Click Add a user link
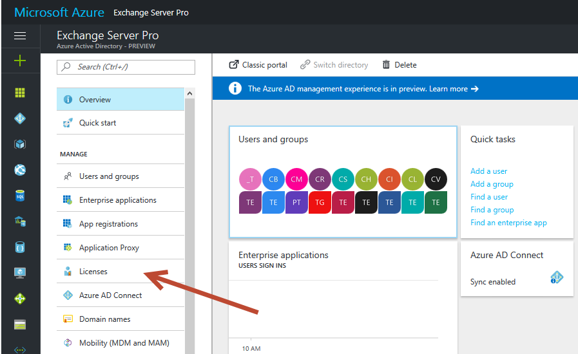The height and width of the screenshot is (354, 578). click(489, 171)
